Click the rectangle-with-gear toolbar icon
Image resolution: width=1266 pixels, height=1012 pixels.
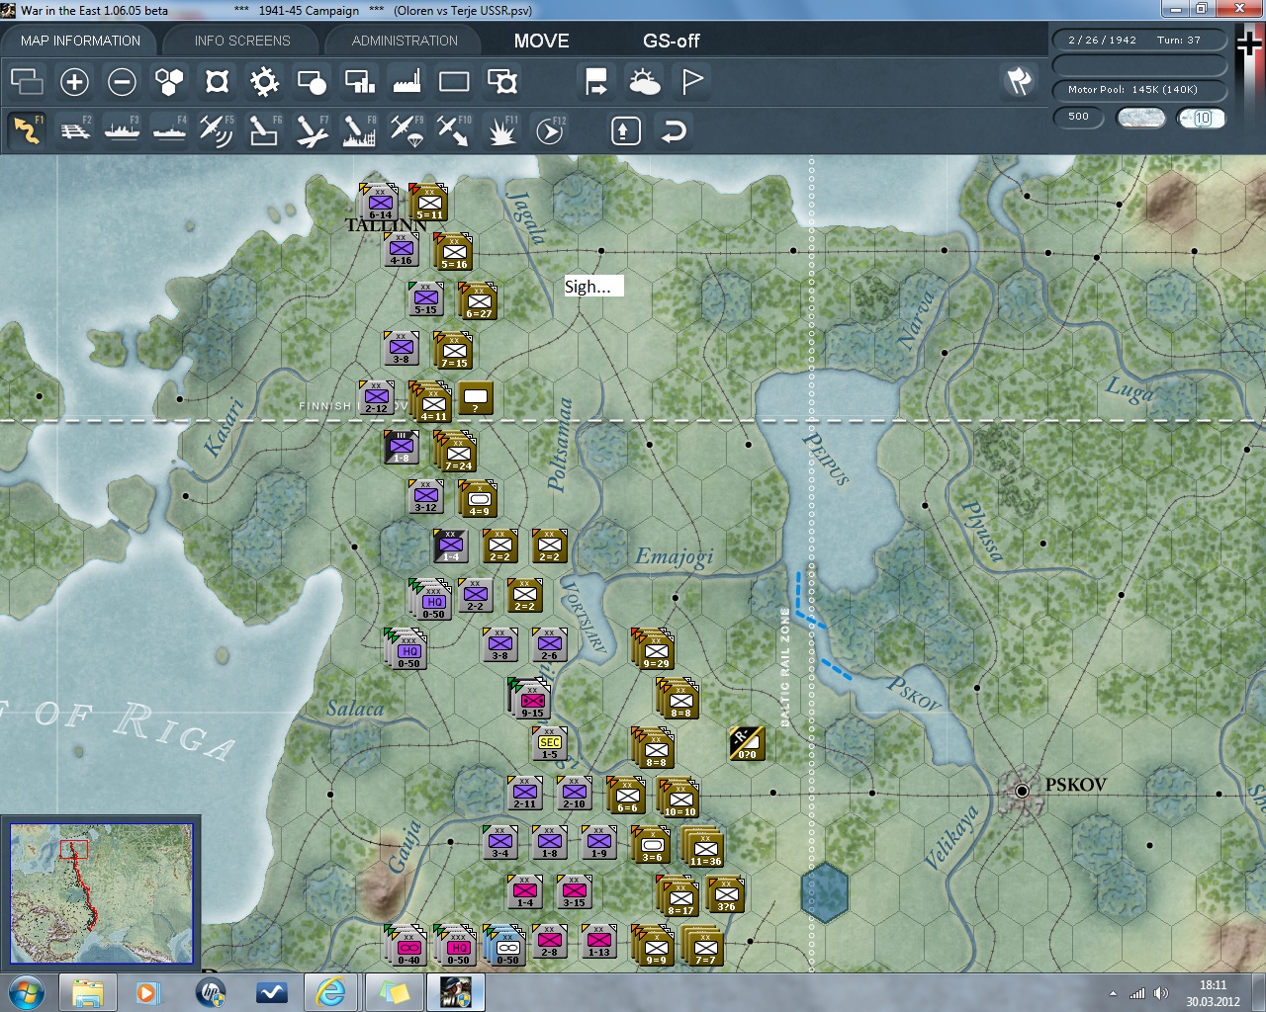point(502,81)
